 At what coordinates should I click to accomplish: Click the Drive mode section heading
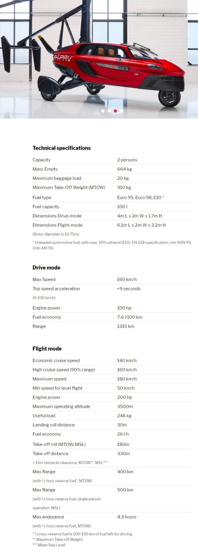pos(46,268)
